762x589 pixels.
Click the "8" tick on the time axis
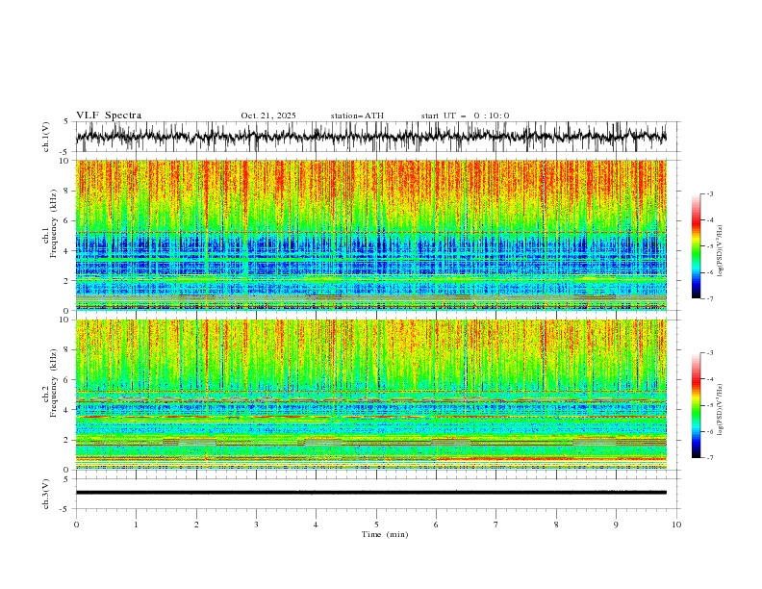pos(556,525)
